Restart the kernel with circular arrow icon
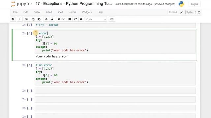Viewport: 211px width, 118px height. (x=75, y=19)
